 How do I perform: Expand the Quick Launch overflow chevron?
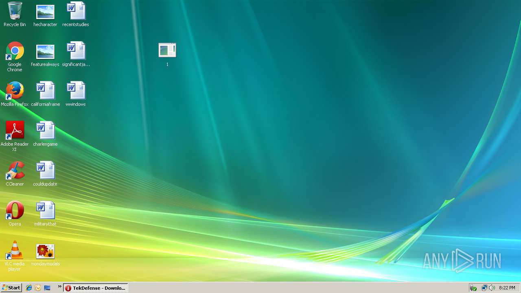tap(59, 287)
